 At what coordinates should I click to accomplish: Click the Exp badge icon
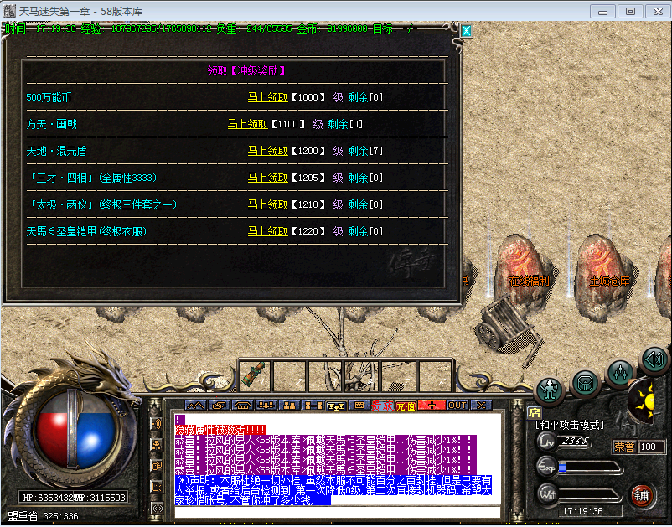(x=546, y=467)
